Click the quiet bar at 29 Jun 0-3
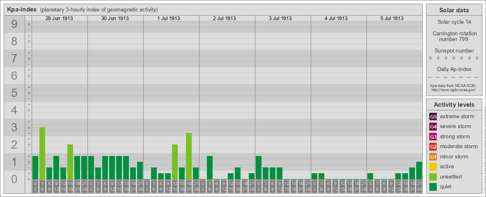 tap(35, 167)
